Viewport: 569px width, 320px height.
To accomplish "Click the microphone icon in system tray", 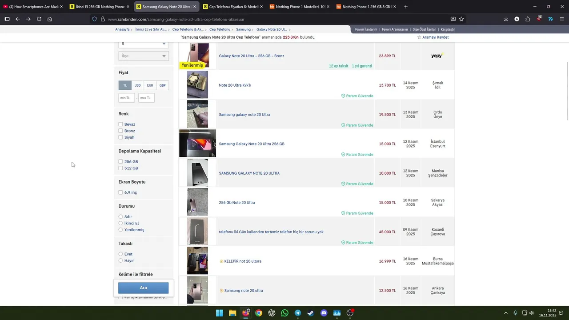I will click(x=515, y=313).
